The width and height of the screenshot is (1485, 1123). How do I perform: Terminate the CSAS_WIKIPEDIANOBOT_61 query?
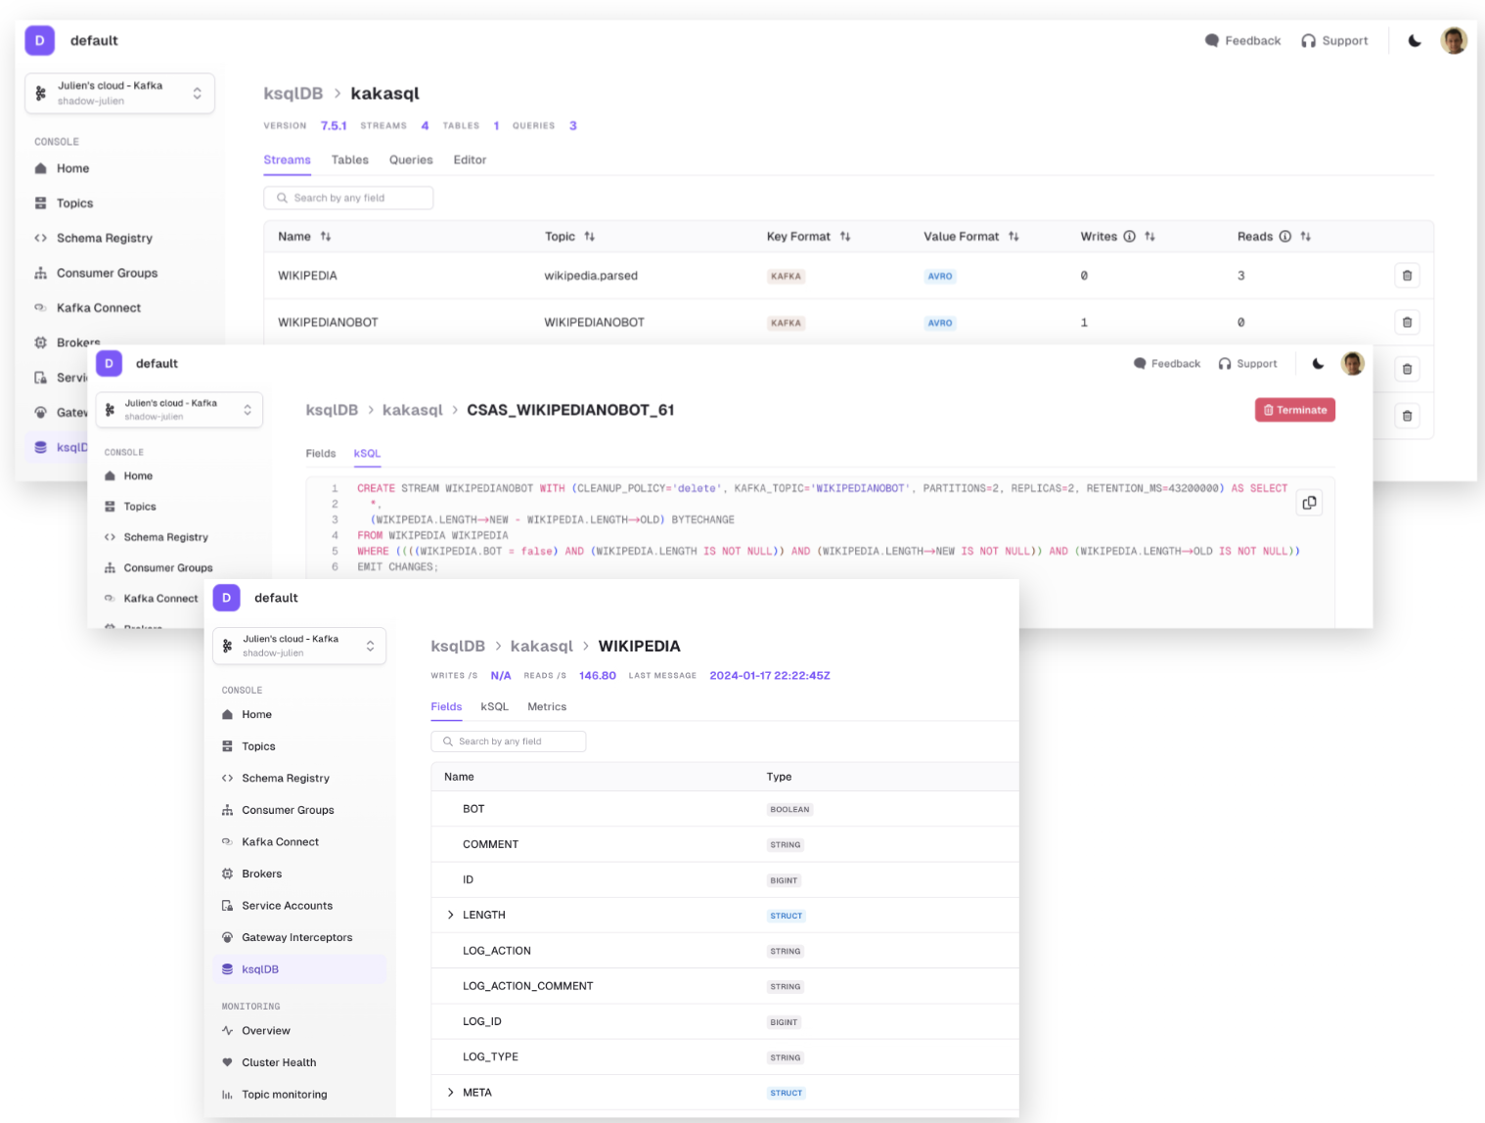pos(1295,410)
